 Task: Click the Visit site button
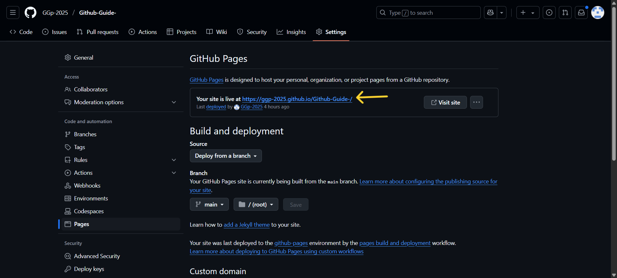pos(445,102)
